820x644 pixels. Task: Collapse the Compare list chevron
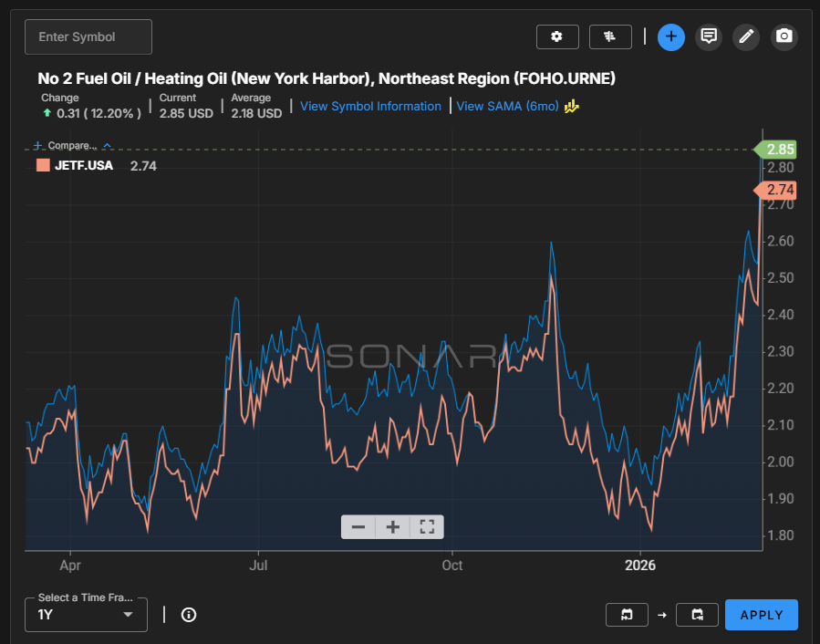tap(108, 145)
